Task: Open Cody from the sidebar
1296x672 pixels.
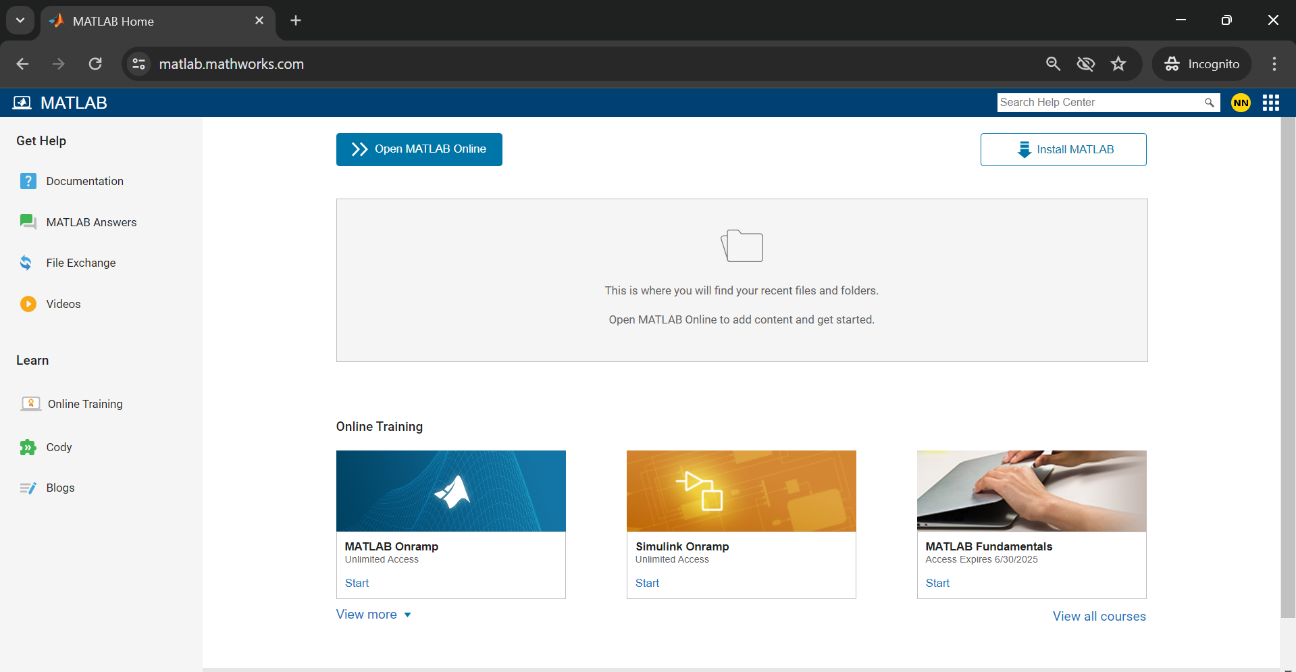Action: point(58,447)
